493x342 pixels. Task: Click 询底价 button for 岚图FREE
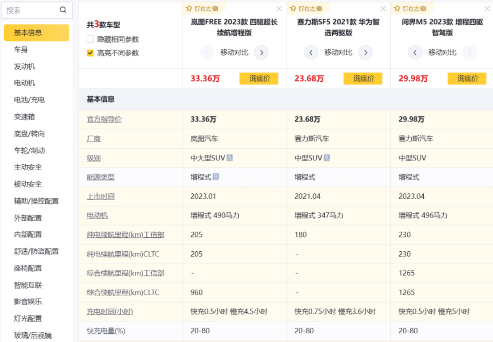pyautogui.click(x=258, y=78)
